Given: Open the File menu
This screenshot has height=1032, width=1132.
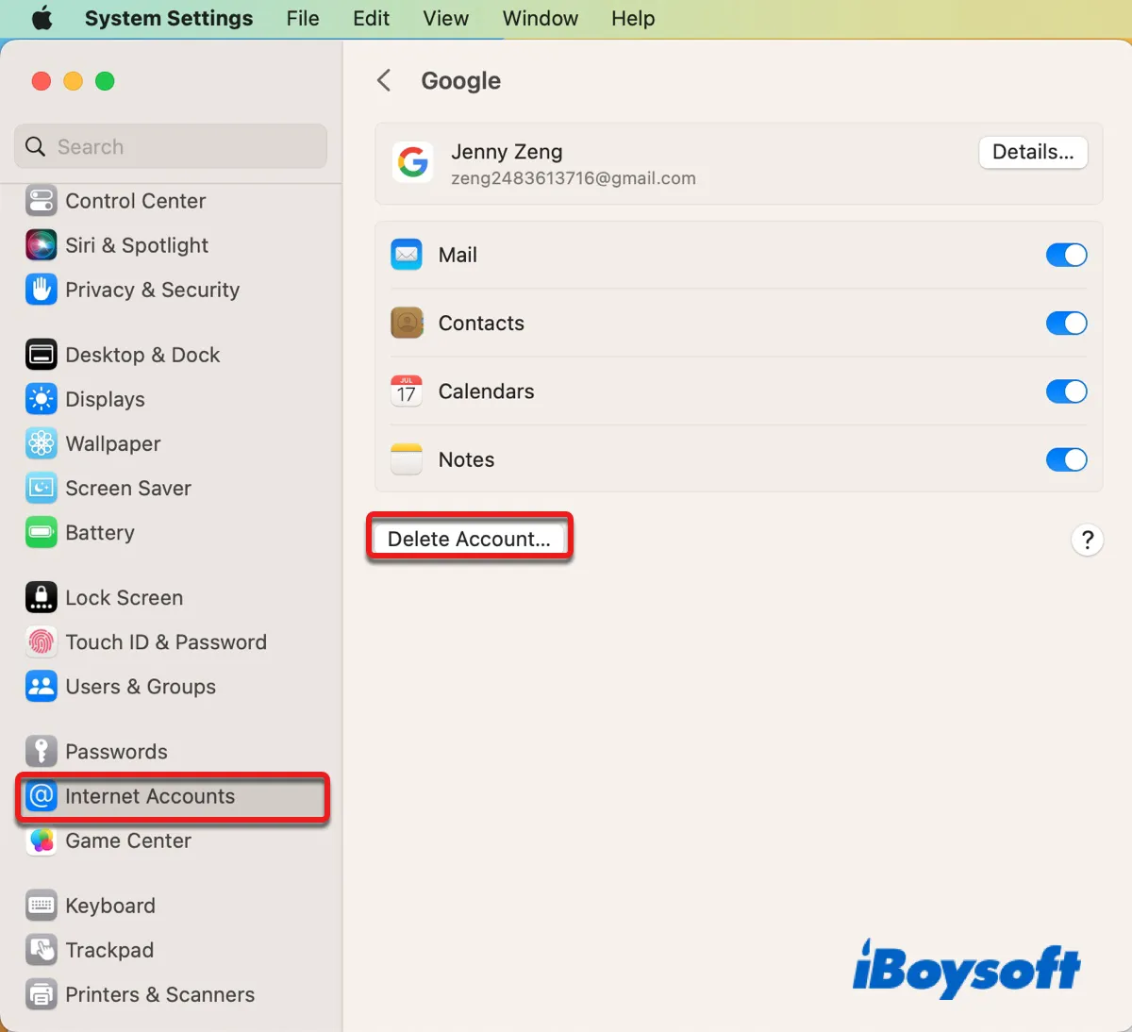Looking at the screenshot, I should (x=303, y=18).
